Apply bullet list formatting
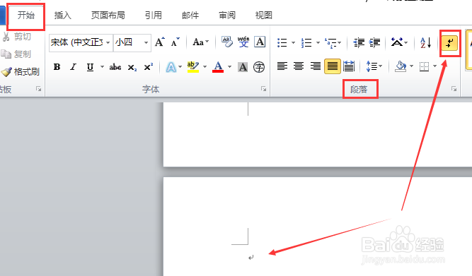 point(282,42)
